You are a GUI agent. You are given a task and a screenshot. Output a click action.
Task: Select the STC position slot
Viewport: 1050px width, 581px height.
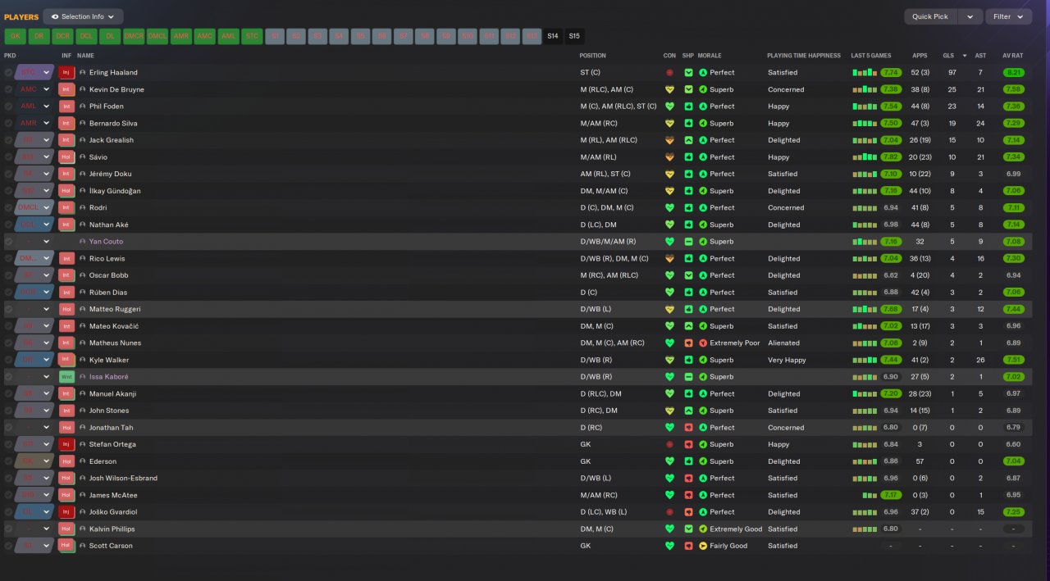coord(253,36)
